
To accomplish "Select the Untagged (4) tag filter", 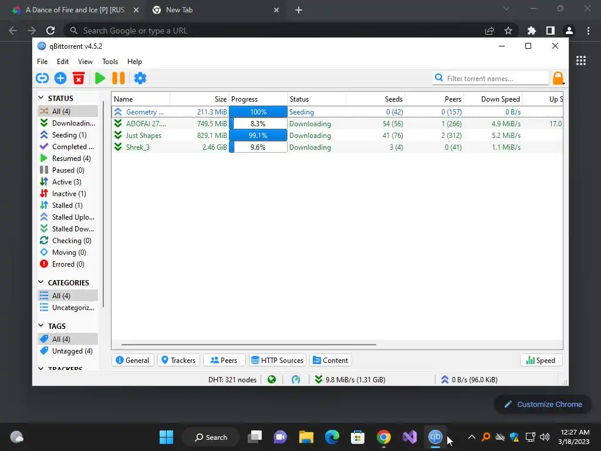I will click(x=68, y=351).
